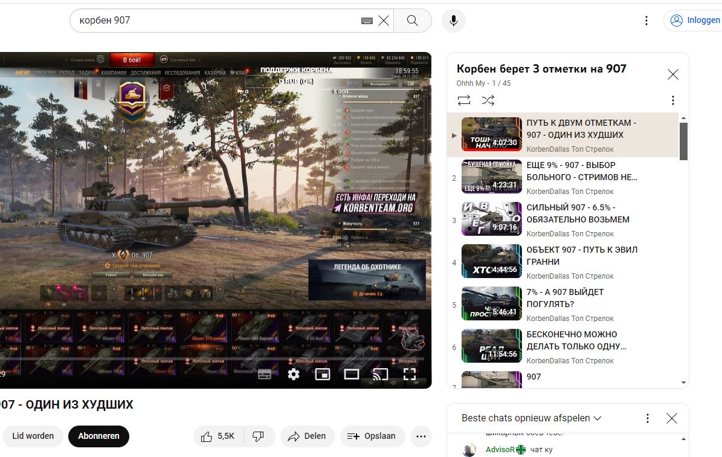Click the magnifier search button
The width and height of the screenshot is (722, 457).
413,21
